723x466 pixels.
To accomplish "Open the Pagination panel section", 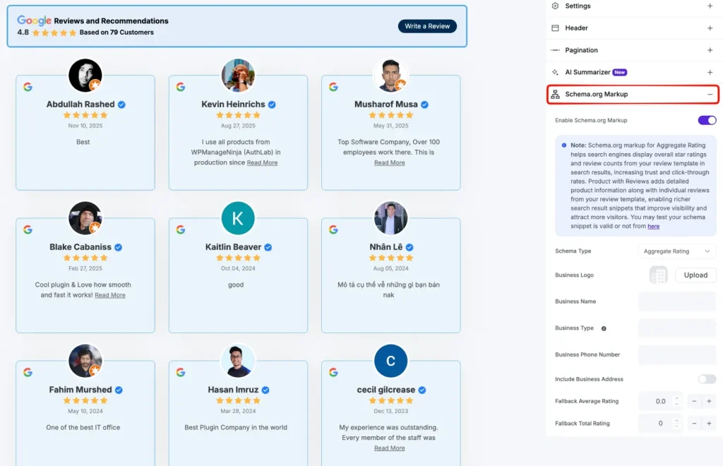I will click(x=633, y=50).
